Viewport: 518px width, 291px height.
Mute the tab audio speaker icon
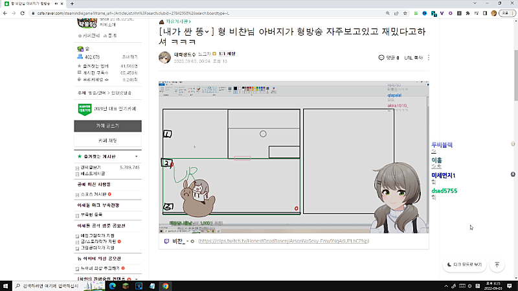[56, 4]
